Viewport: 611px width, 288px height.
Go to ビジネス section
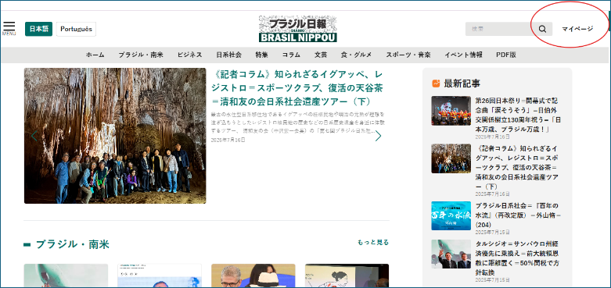point(190,55)
